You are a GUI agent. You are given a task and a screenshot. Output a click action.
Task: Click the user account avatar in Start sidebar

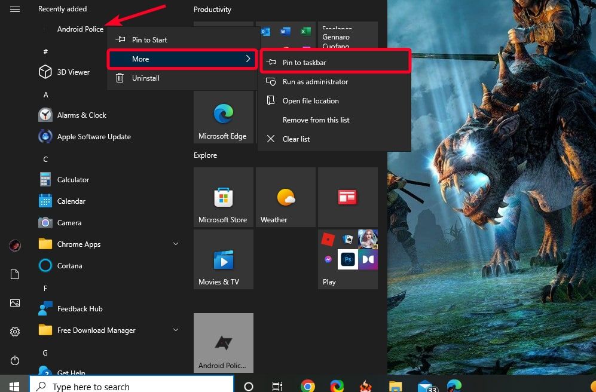pos(15,246)
